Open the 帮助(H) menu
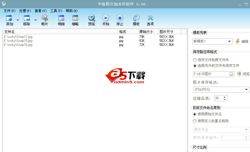Viewport: 250px width, 152px height. (72, 11)
